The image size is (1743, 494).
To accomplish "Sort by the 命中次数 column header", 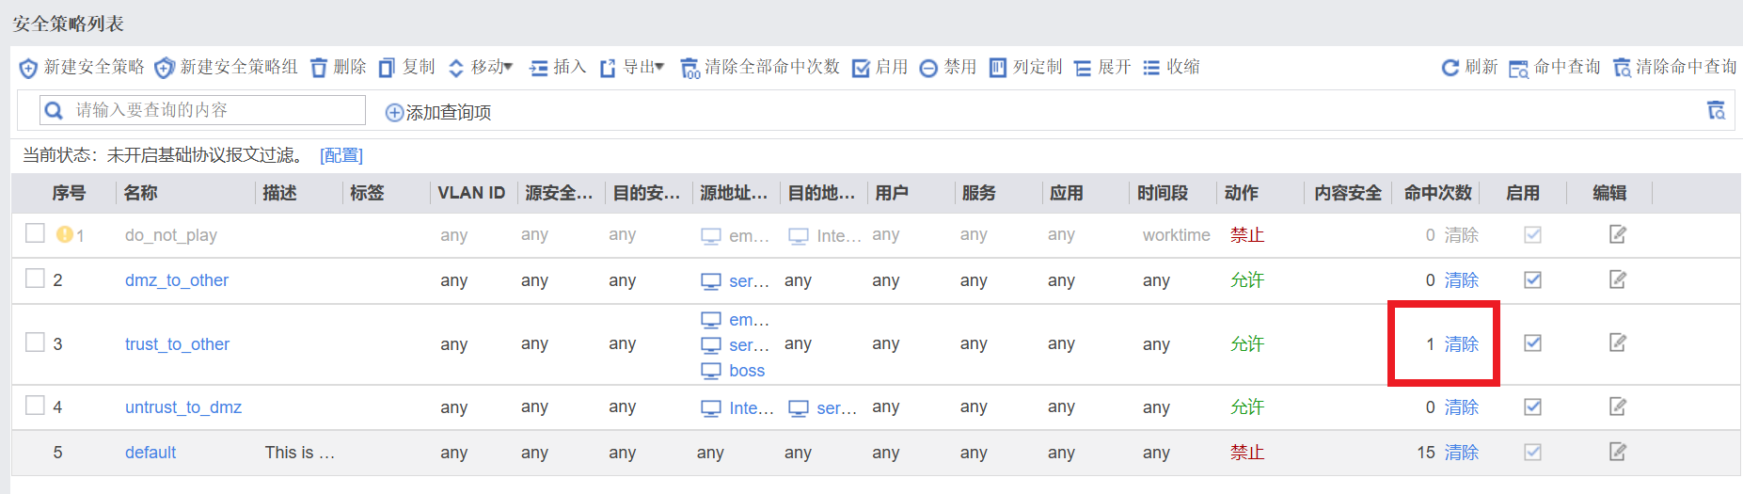I will [x=1436, y=193].
